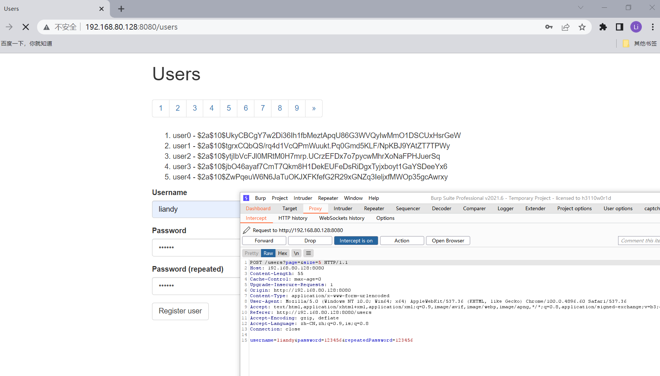Switch to the Decoder tab
Screen dimensions: 660x376
(x=442, y=208)
